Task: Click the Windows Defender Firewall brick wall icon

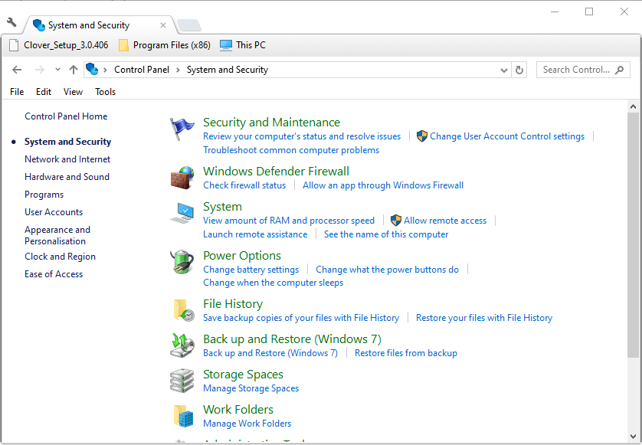Action: [182, 178]
